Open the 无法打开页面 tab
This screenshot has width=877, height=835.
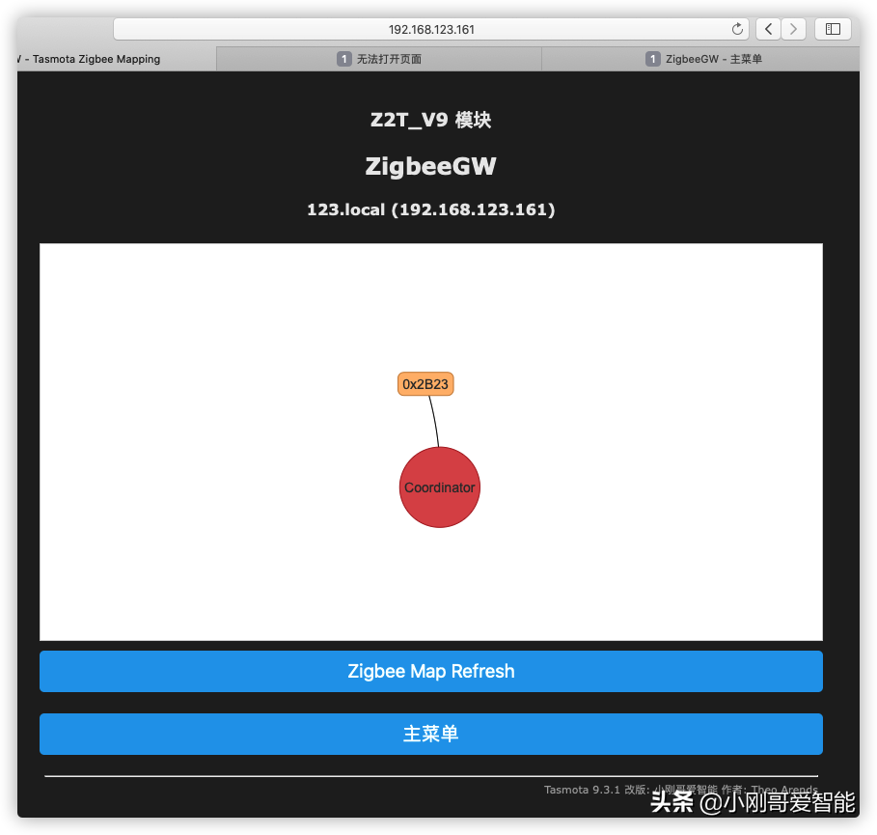pos(379,59)
